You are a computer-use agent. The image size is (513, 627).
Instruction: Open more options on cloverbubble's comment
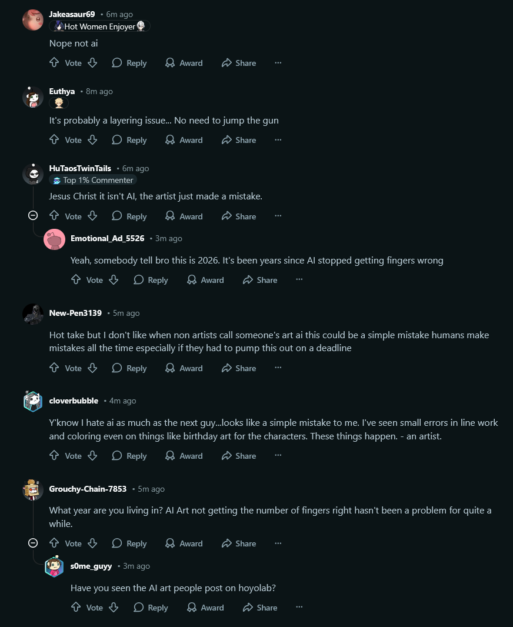[x=278, y=456]
